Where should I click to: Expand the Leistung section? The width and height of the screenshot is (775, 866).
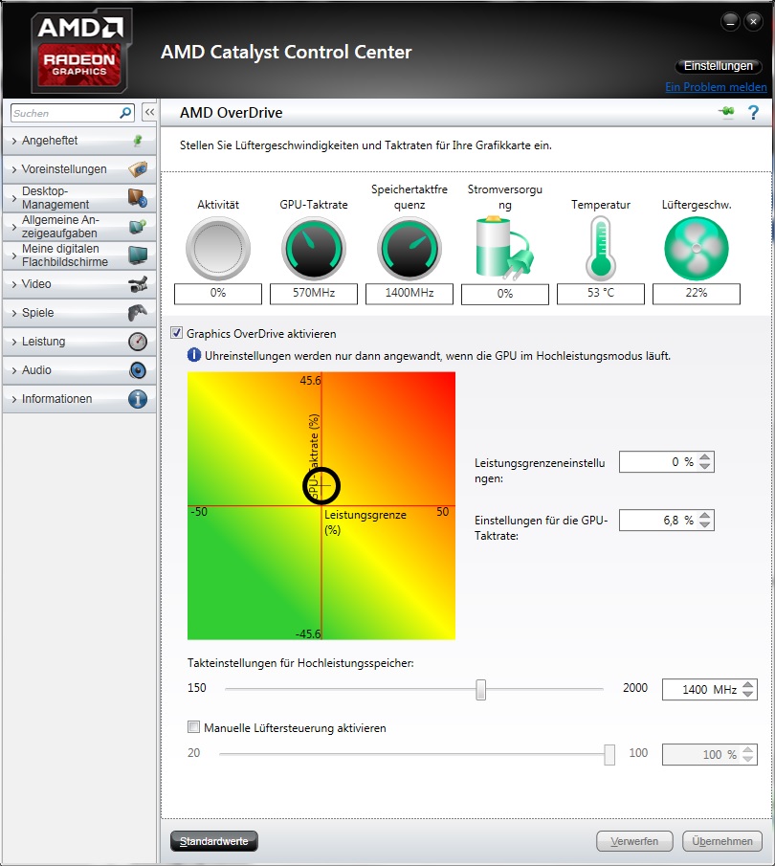point(79,342)
